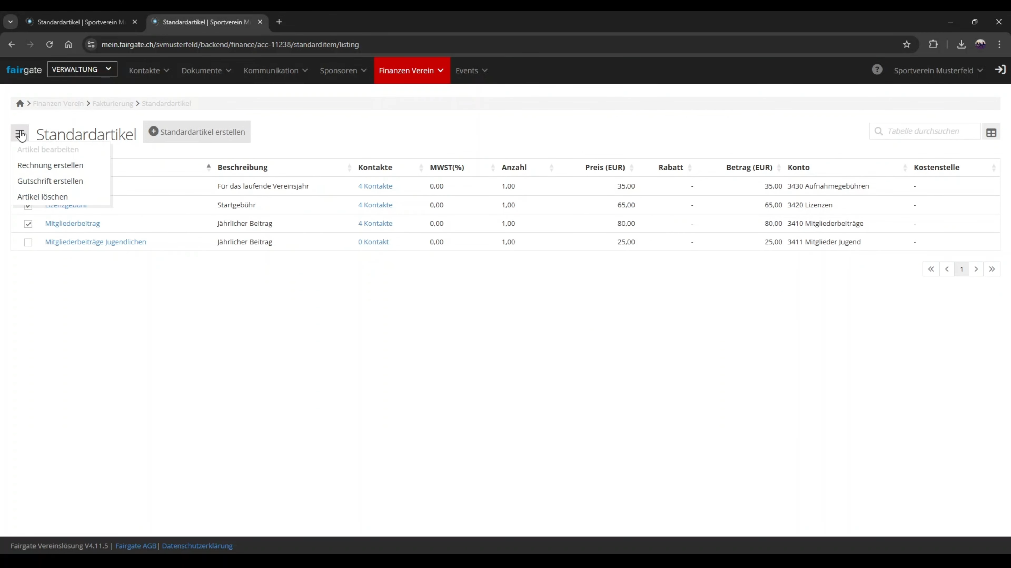The image size is (1011, 568).
Task: Click the fairgate logo
Action: click(24, 70)
